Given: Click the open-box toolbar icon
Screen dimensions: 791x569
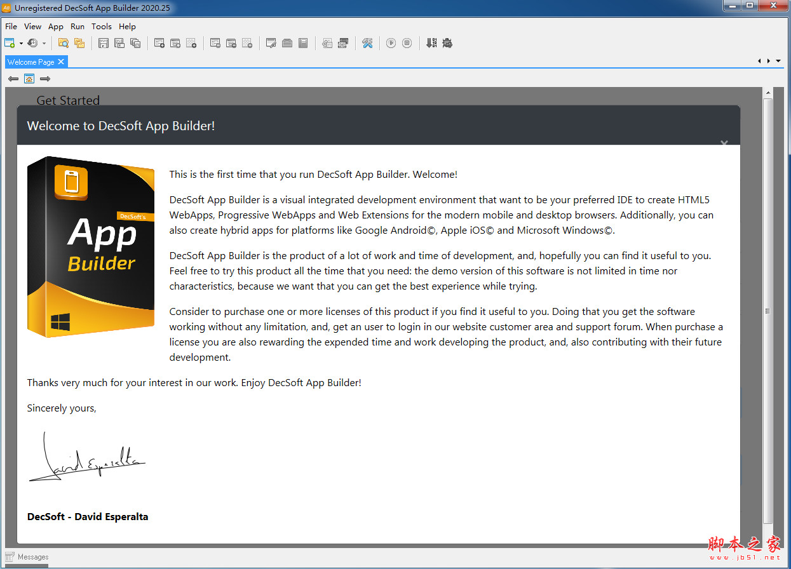Looking at the screenshot, I should 287,43.
